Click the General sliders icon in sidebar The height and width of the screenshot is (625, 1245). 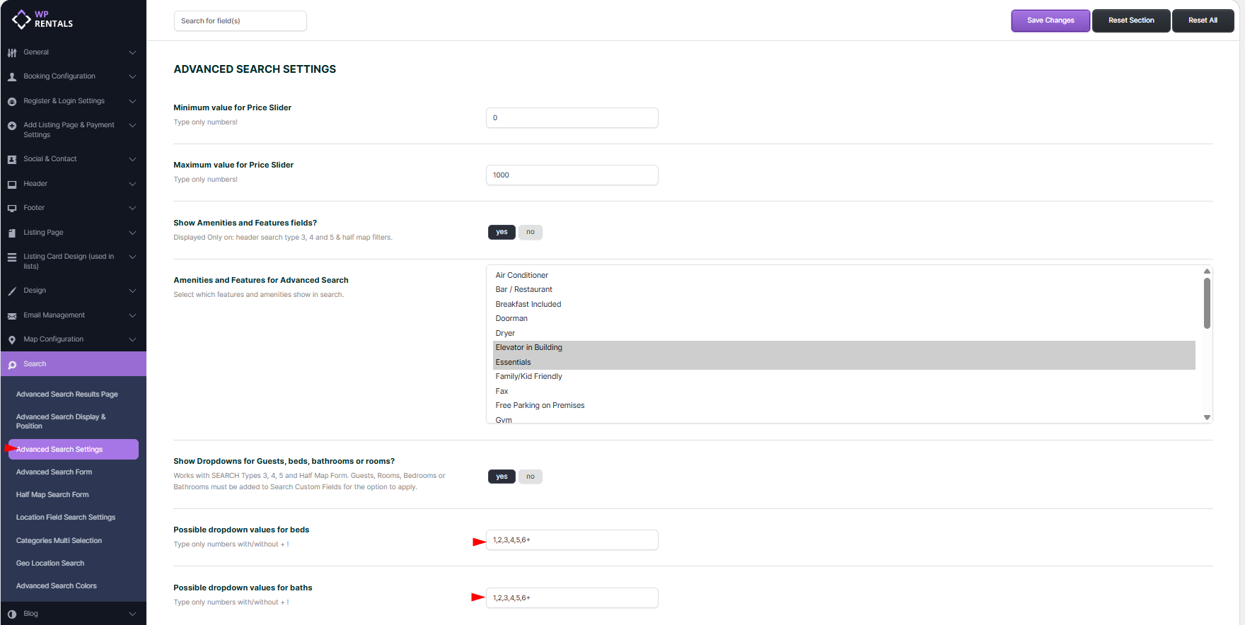coord(12,52)
